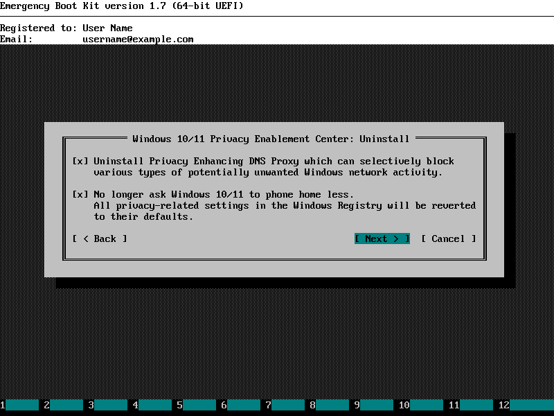The height and width of the screenshot is (416, 554).
Task: Select function key slot 2 in bottom bar
Action: (66, 405)
